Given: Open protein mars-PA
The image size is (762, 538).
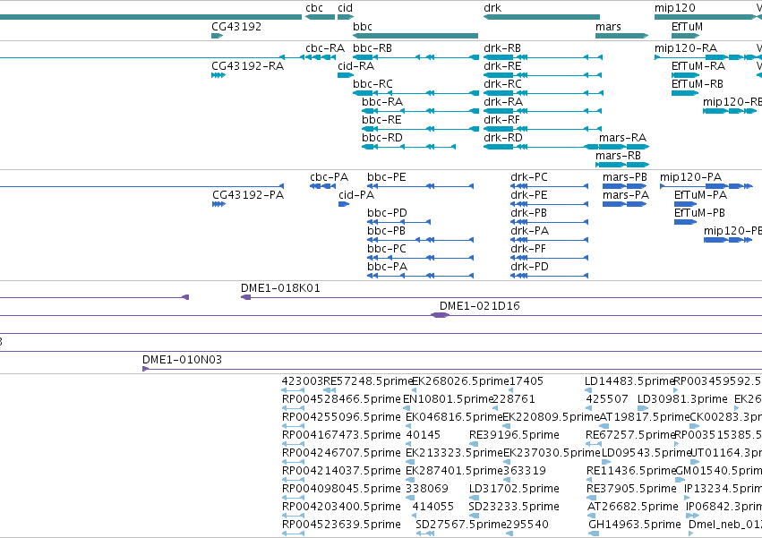Looking at the screenshot, I should point(625,195).
